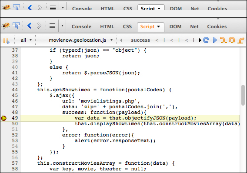Click the cut-off Firebug bug icon in the top toolbar

tap(6, 7)
